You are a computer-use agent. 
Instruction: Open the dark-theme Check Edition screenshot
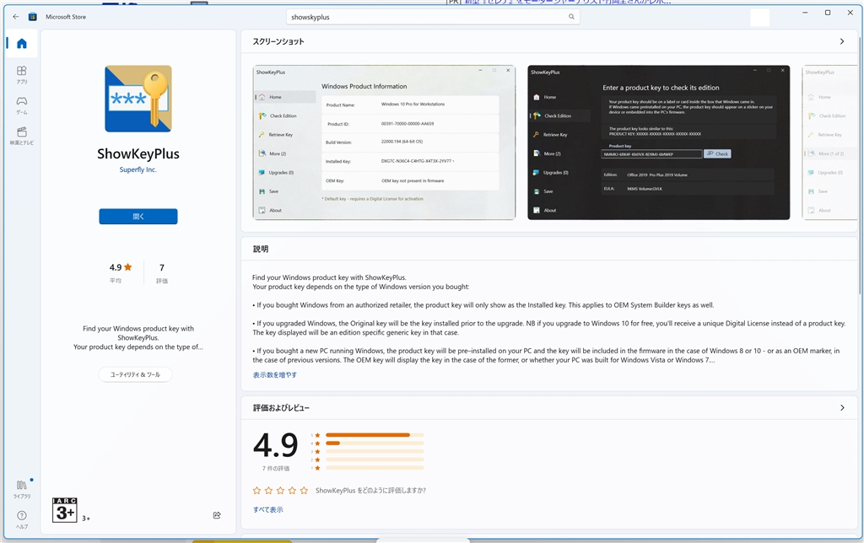(658, 142)
